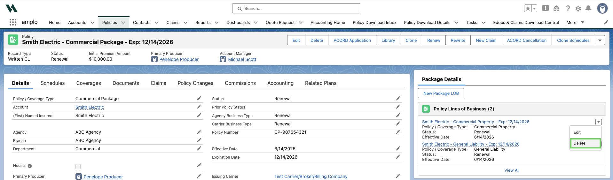Switch to the Related Plans tab
Viewport: 613px width, 180px height.
[321, 83]
